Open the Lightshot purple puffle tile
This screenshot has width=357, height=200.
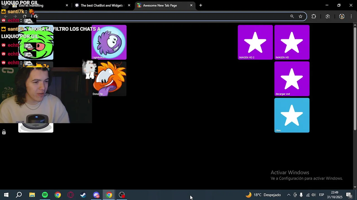[109, 42]
